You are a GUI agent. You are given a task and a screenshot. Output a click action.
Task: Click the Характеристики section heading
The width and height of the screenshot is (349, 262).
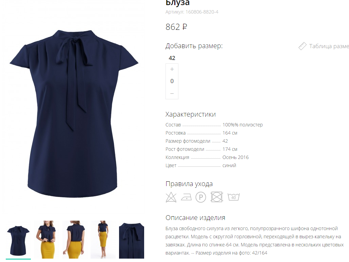tap(191, 114)
